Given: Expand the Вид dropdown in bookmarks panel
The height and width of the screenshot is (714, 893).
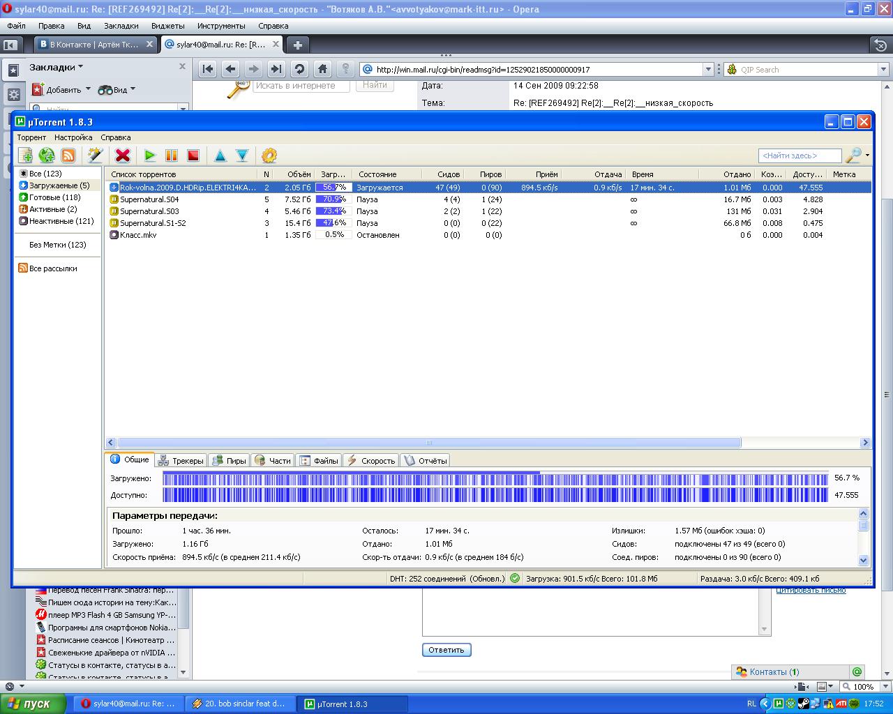Looking at the screenshot, I should coord(133,89).
